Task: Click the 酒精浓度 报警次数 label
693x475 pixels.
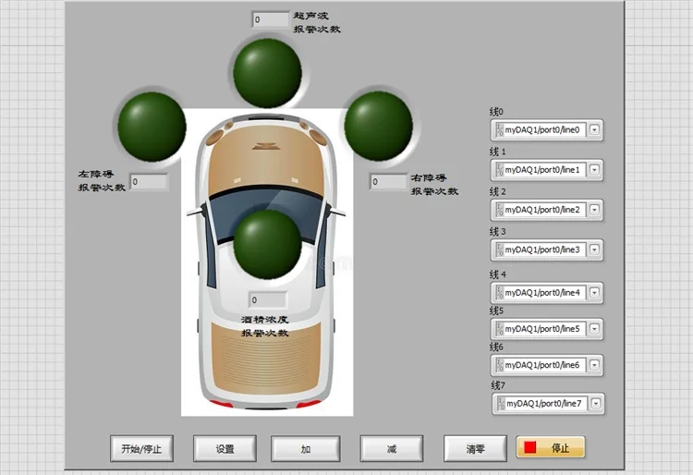Action: pos(265,326)
